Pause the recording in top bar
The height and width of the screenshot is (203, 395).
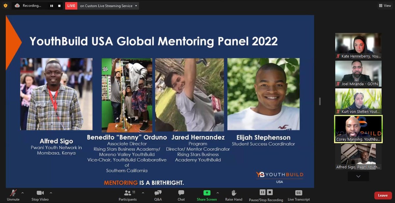tap(52, 6)
